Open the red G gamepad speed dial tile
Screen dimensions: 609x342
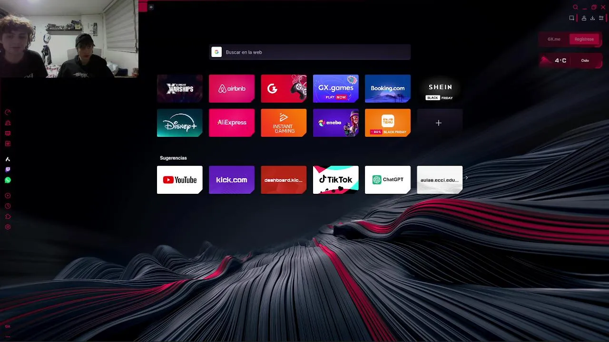pos(284,88)
